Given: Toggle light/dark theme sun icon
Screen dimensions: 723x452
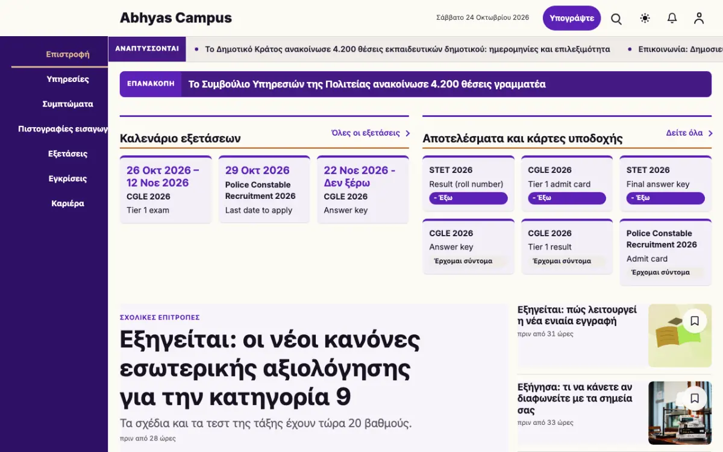Looking at the screenshot, I should (x=645, y=18).
